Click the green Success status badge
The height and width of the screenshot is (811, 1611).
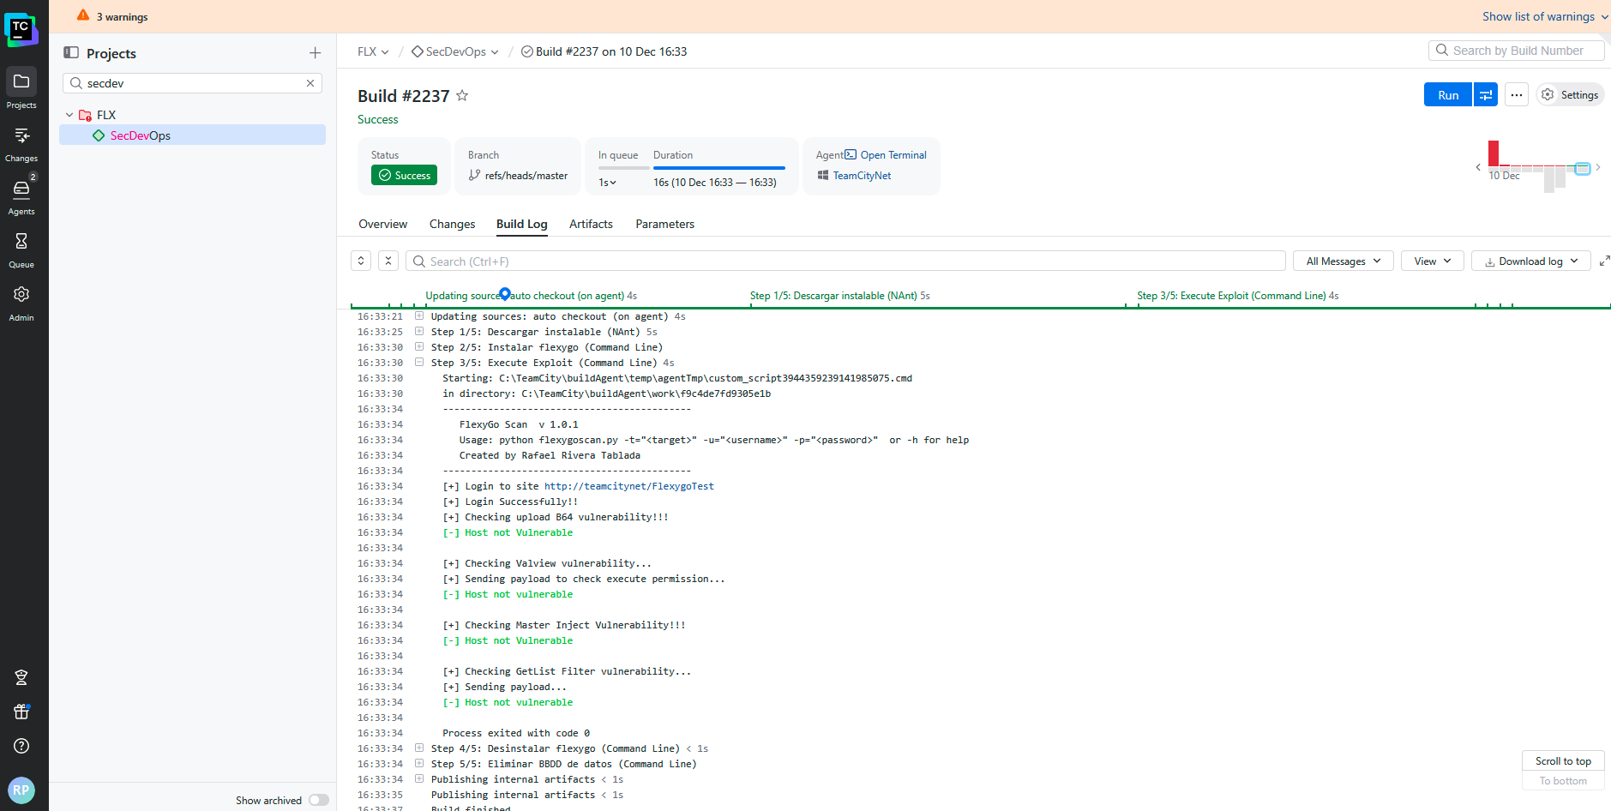coord(404,175)
